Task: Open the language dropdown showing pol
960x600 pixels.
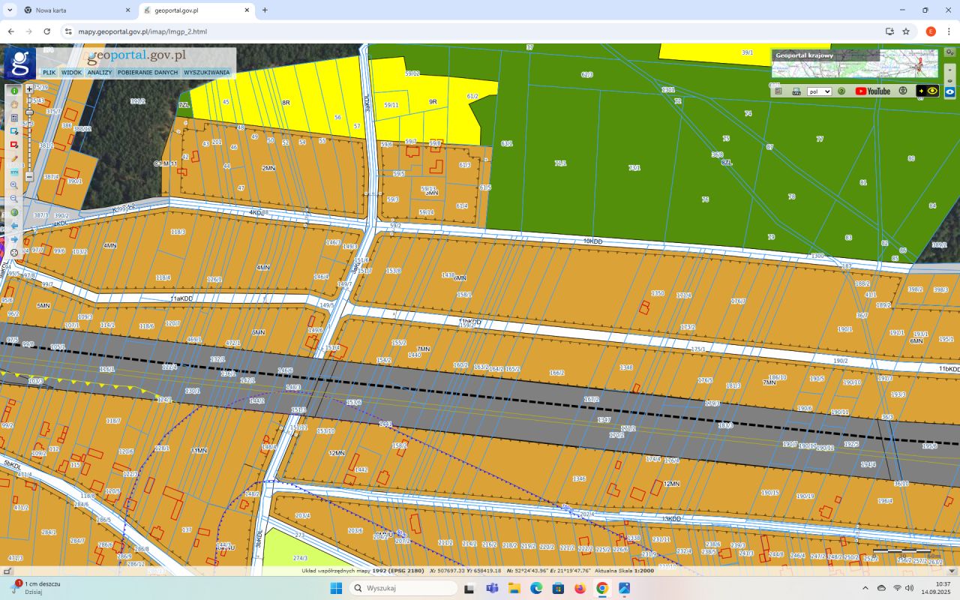Action: (x=819, y=91)
